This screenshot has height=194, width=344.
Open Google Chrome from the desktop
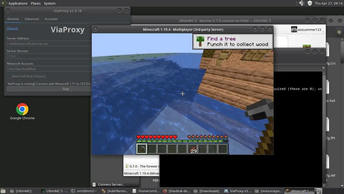[x=22, y=109]
